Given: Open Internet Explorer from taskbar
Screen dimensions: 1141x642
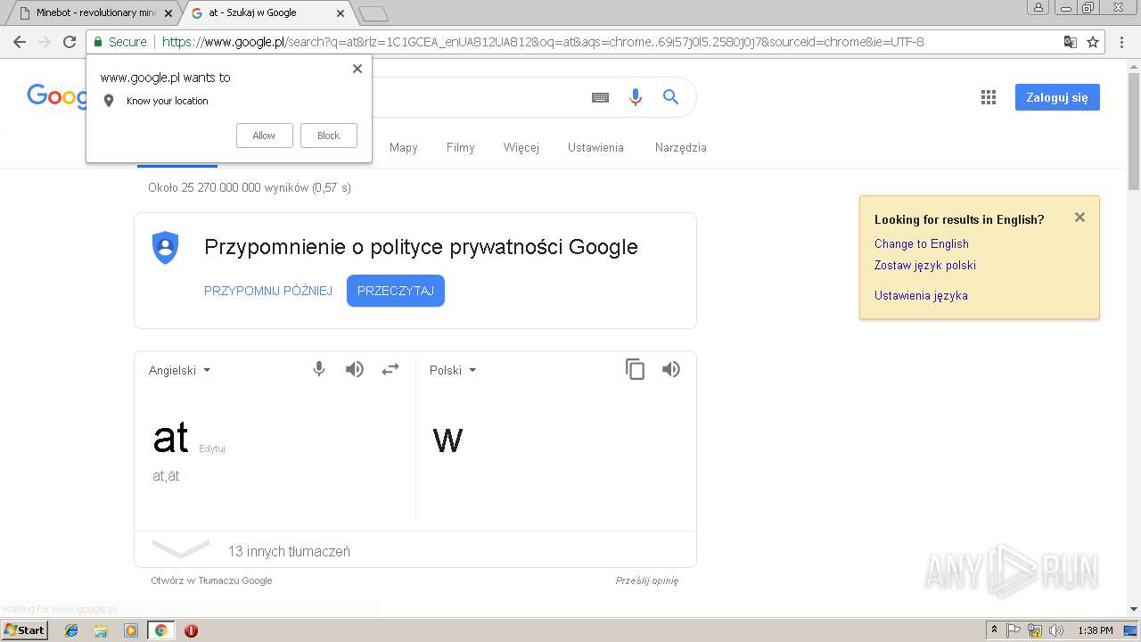Looking at the screenshot, I should point(71,630).
